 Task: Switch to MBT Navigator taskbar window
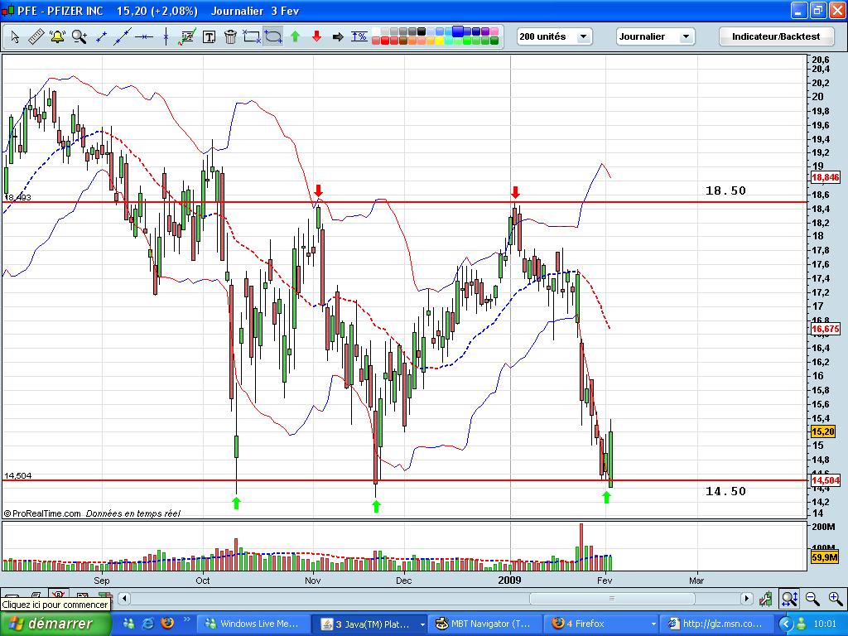tap(485, 624)
